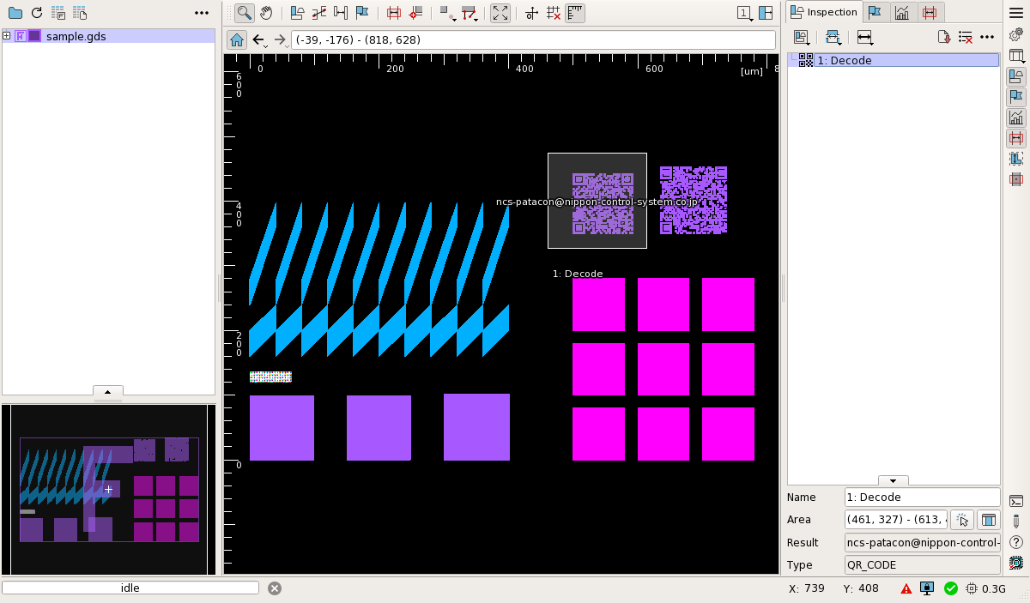
Task: Click the right sidebar gear settings icon
Action: [1016, 34]
